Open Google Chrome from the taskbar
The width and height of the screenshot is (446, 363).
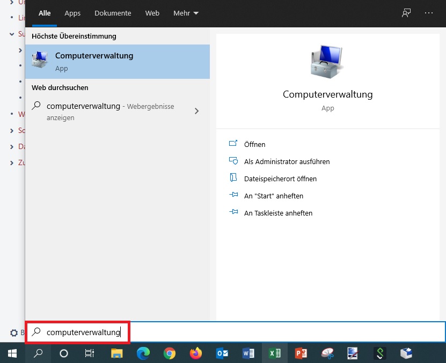tap(169, 353)
